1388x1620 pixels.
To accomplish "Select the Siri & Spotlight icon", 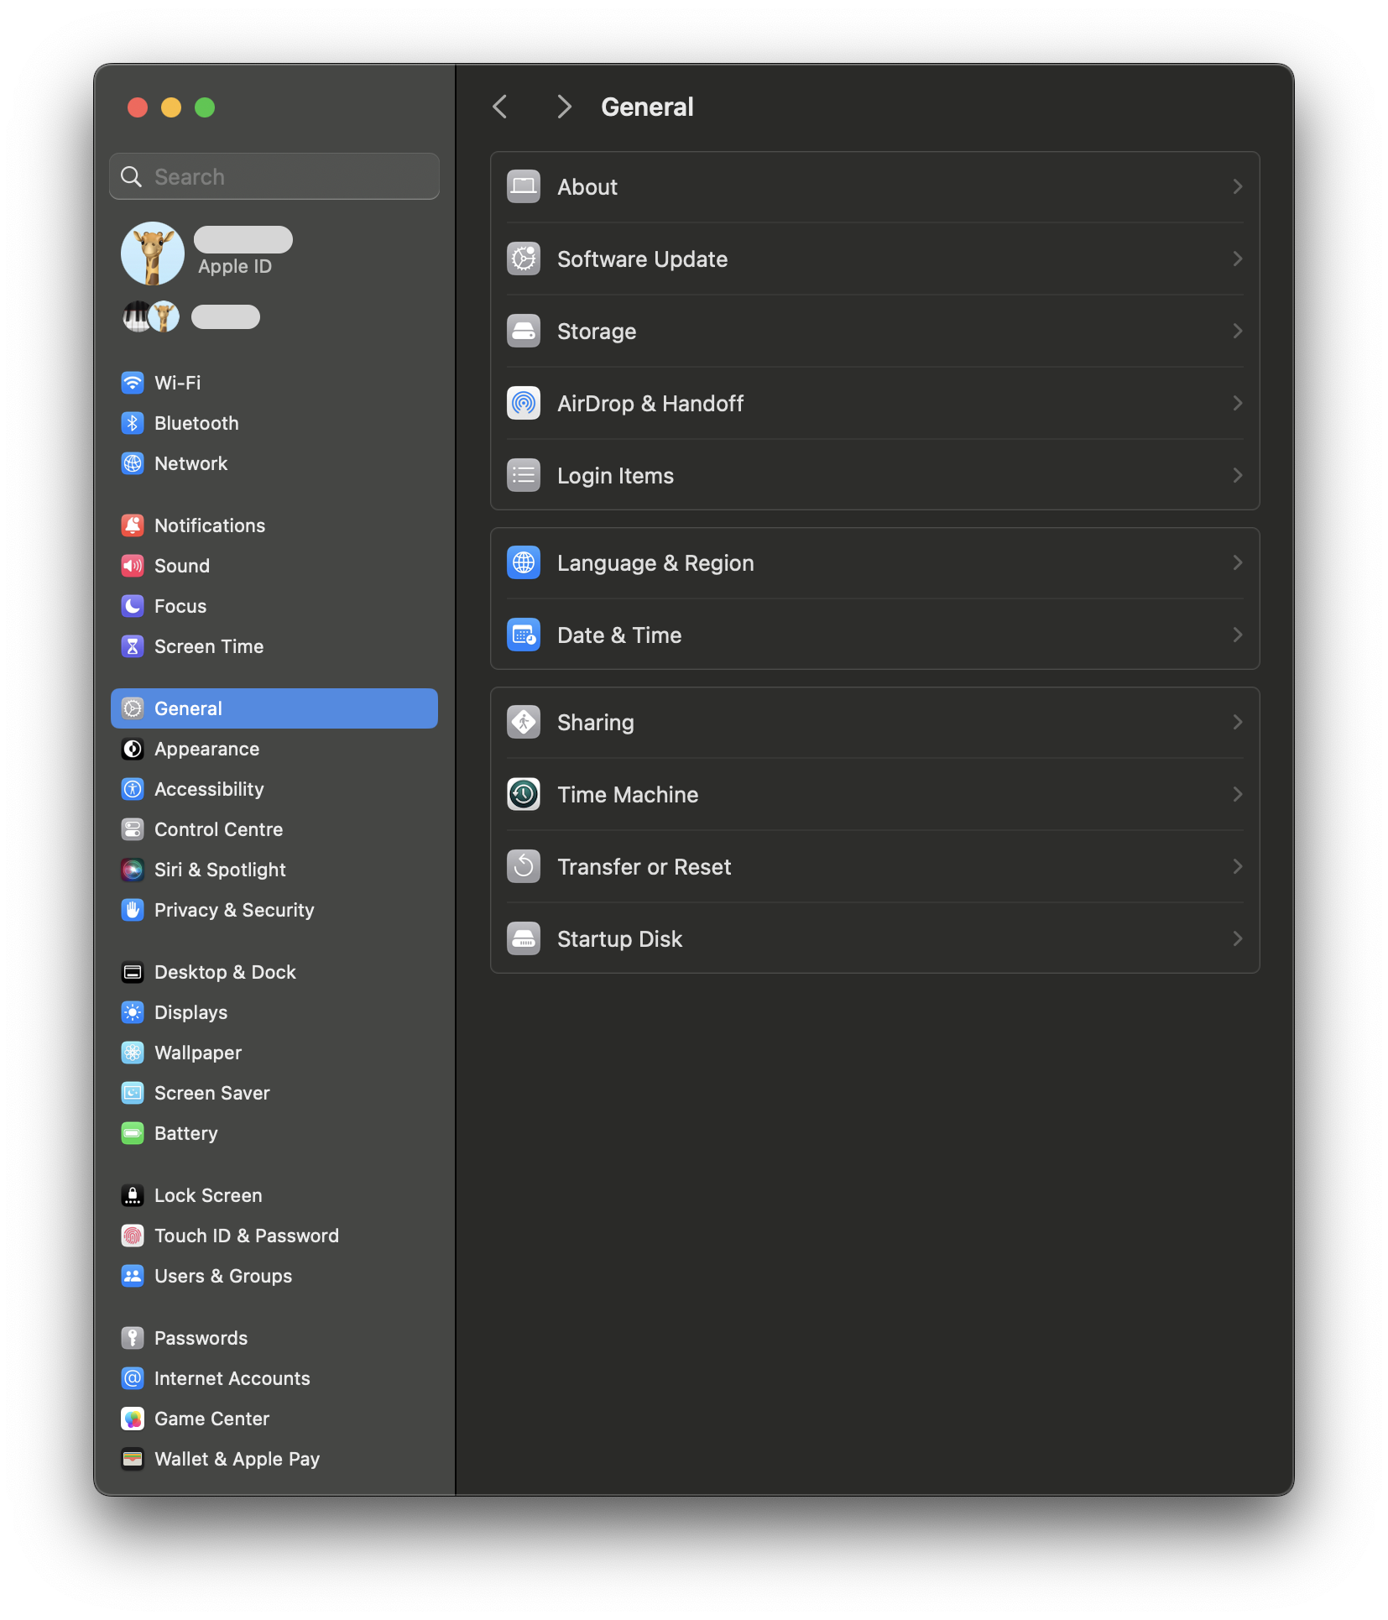I will coord(133,870).
